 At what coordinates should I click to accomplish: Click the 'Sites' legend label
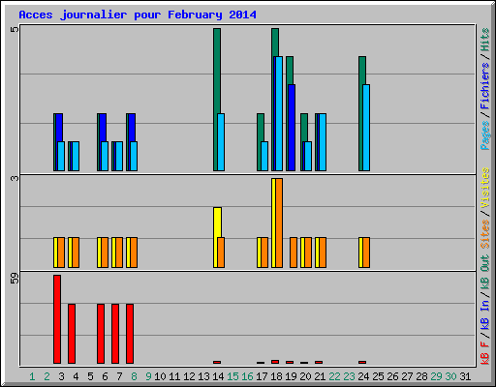(x=484, y=234)
